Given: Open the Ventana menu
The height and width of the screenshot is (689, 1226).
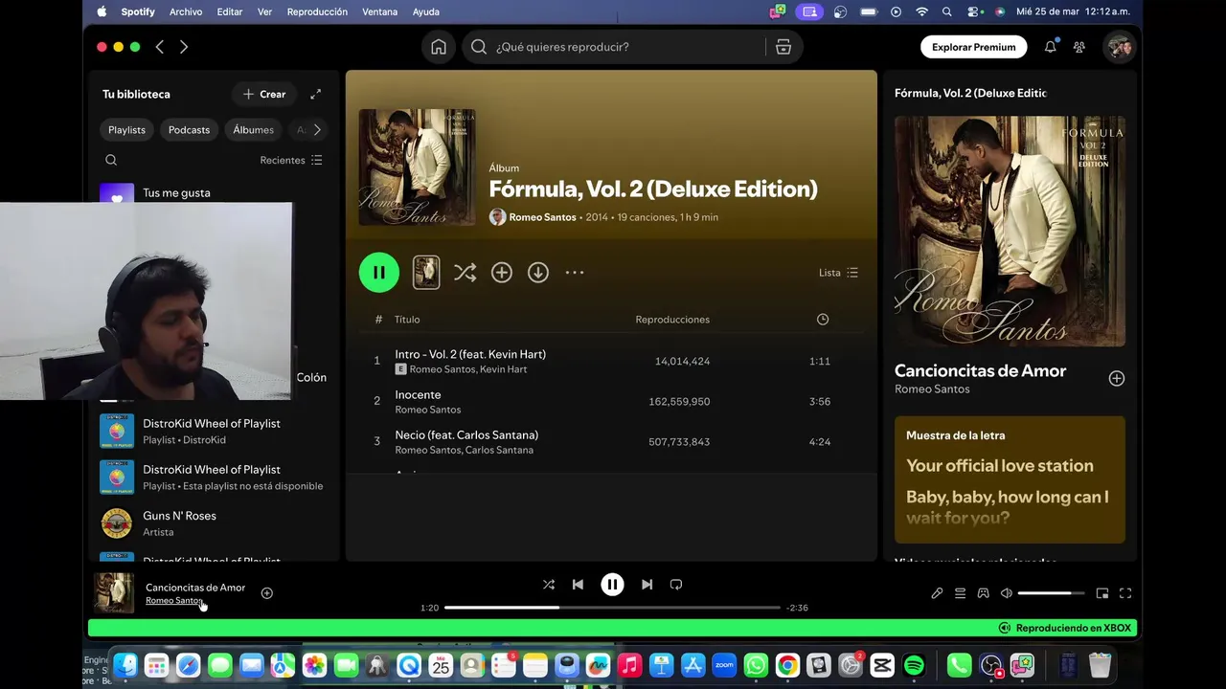Looking at the screenshot, I should tap(380, 11).
